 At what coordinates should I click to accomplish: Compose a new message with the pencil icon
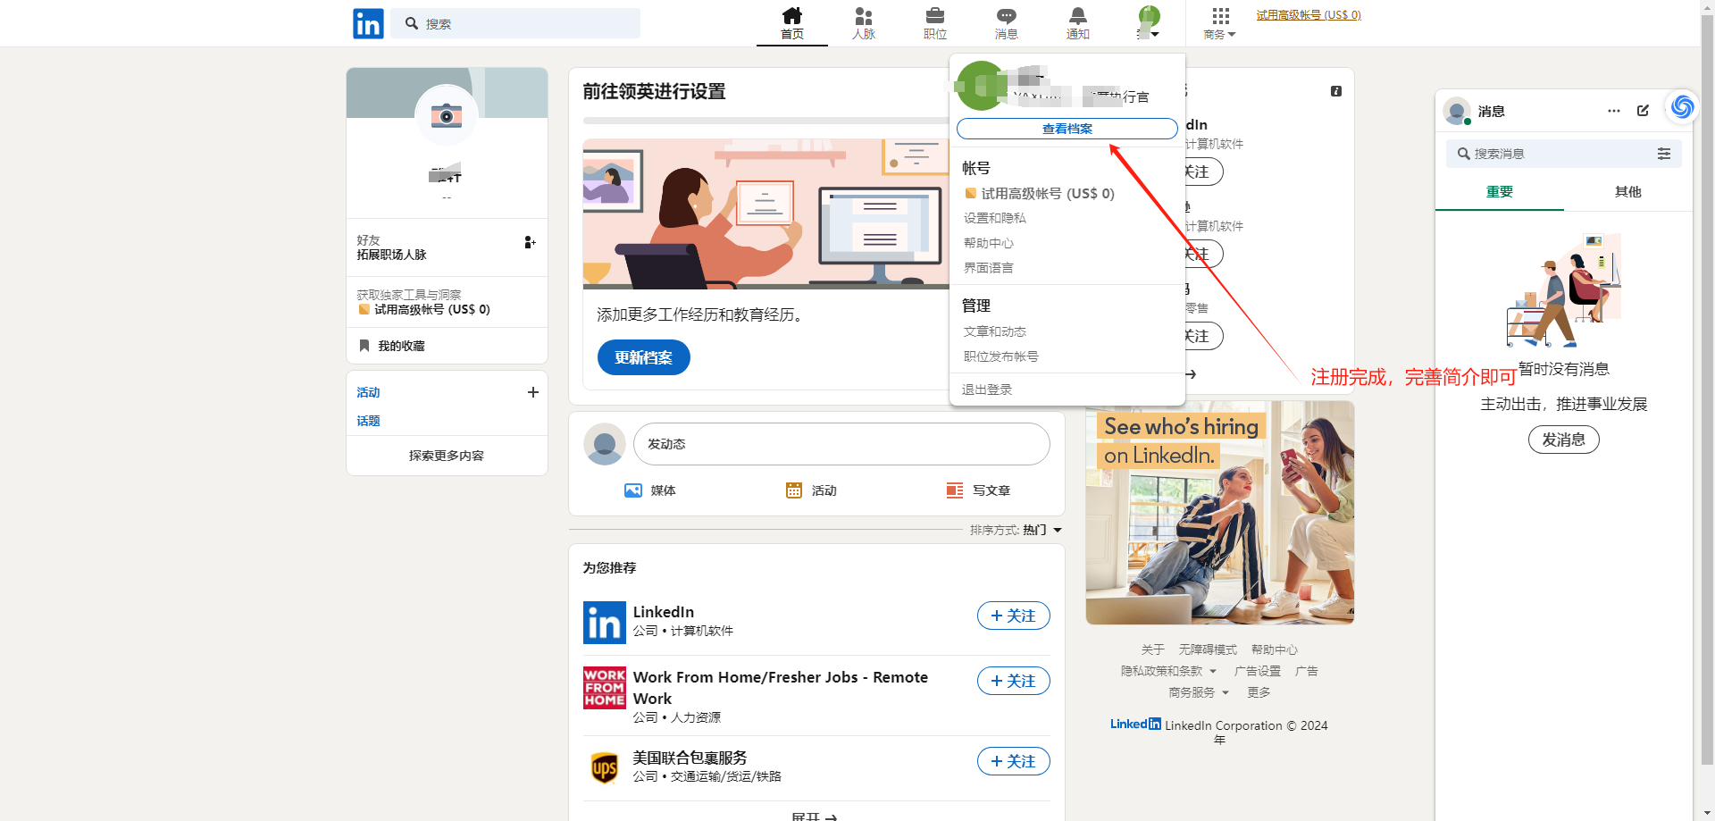(x=1644, y=111)
